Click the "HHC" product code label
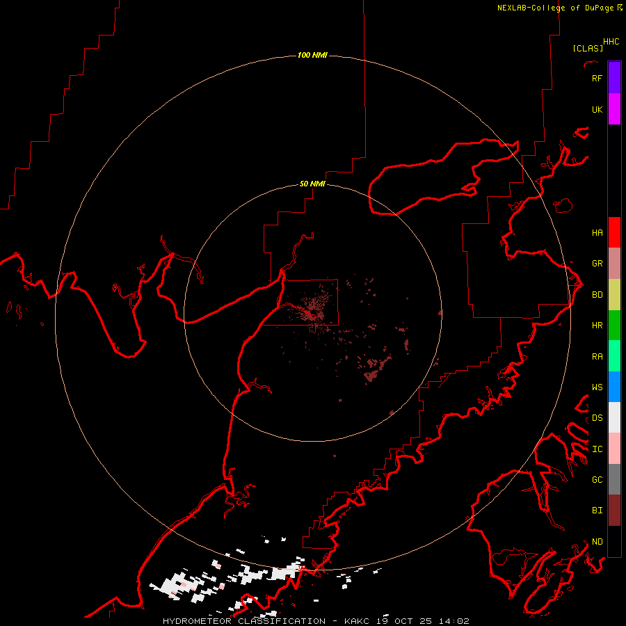This screenshot has width=626, height=626. pos(611,42)
